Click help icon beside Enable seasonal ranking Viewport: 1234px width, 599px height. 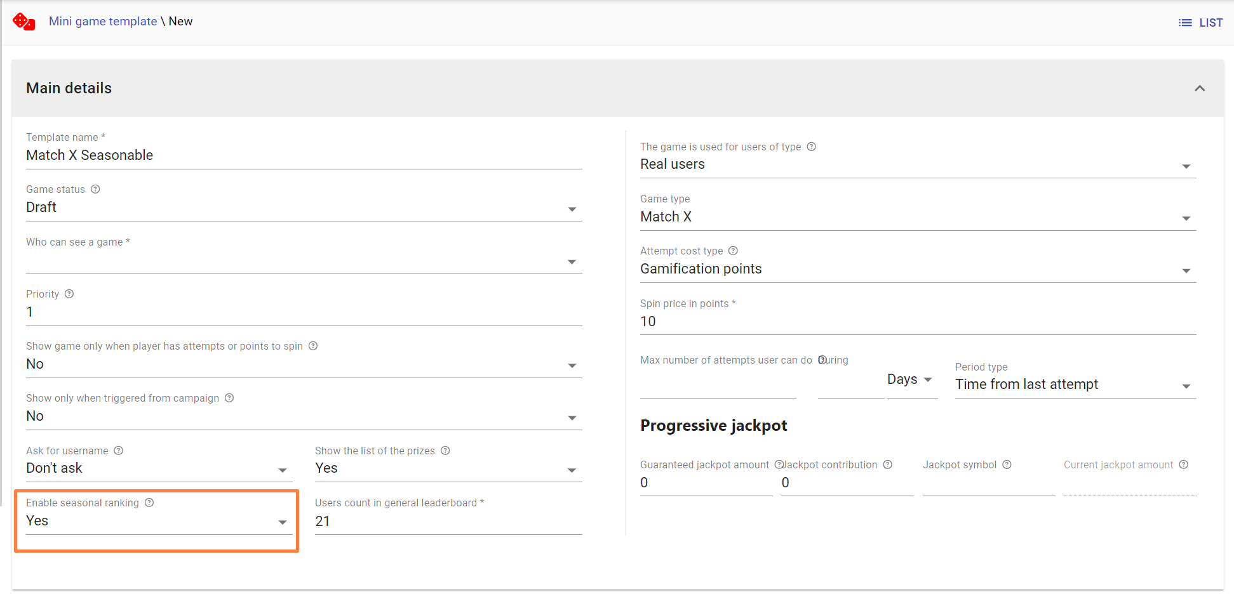(149, 503)
